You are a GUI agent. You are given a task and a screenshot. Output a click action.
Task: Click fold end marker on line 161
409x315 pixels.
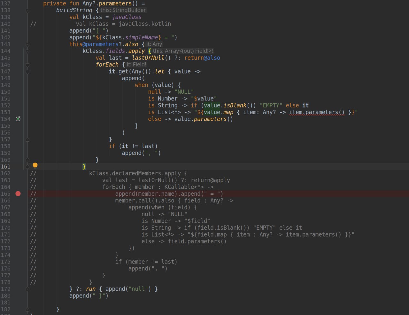[27, 167]
